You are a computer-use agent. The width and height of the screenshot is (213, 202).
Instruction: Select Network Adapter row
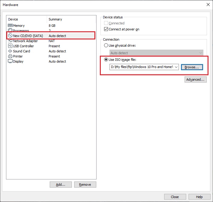(x=51, y=41)
